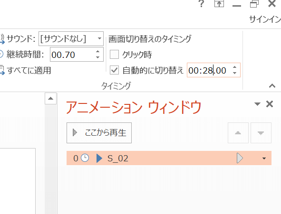Viewport: 281px width, 214px height.
Task: Decrease auto-advance time with down arrow
Action: 234,73
